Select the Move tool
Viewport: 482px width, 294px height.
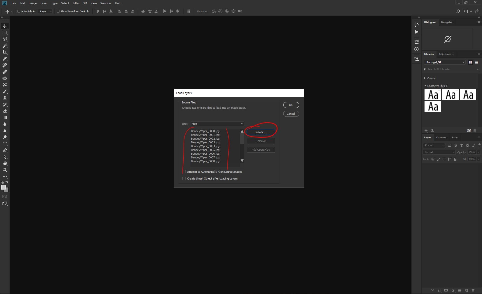pyautogui.click(x=5, y=26)
